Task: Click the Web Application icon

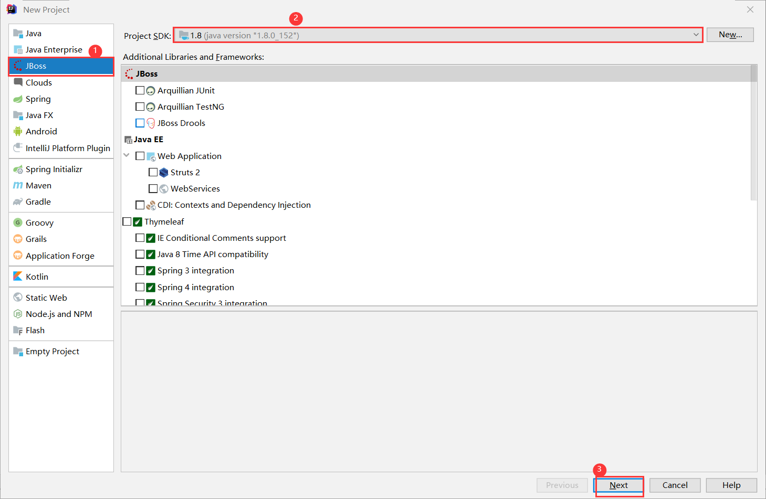Action: pos(151,156)
